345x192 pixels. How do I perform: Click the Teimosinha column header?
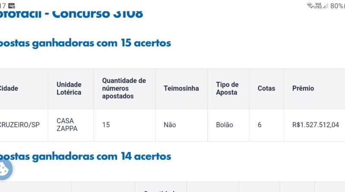coord(181,88)
